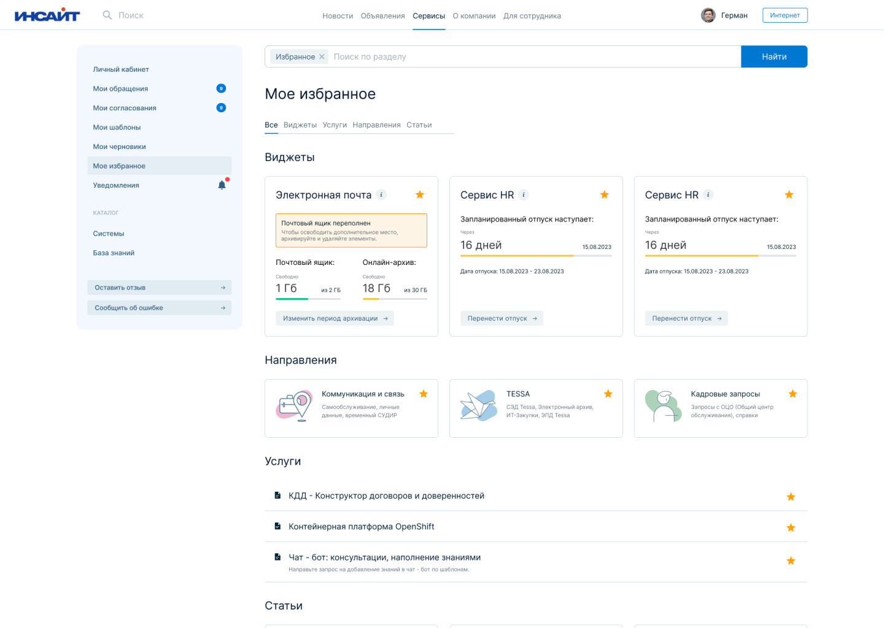The image size is (884, 628).
Task: Switch to the Виджеты tab
Action: (x=300, y=125)
